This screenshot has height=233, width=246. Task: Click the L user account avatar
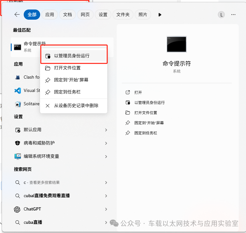pyautogui.click(x=221, y=15)
